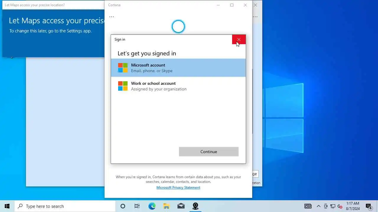Click the Microsoft logo beside Work account
Screen dimensions: 378x212
[x=123, y=86]
